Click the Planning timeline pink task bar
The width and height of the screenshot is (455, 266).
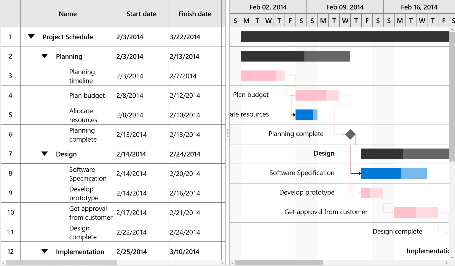coord(263,76)
